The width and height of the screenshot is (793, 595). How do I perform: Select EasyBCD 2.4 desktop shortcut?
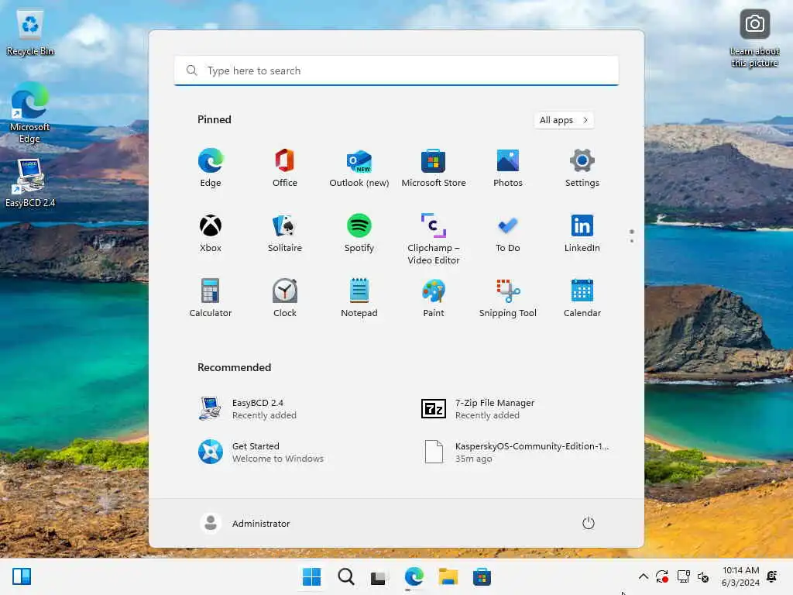30,183
